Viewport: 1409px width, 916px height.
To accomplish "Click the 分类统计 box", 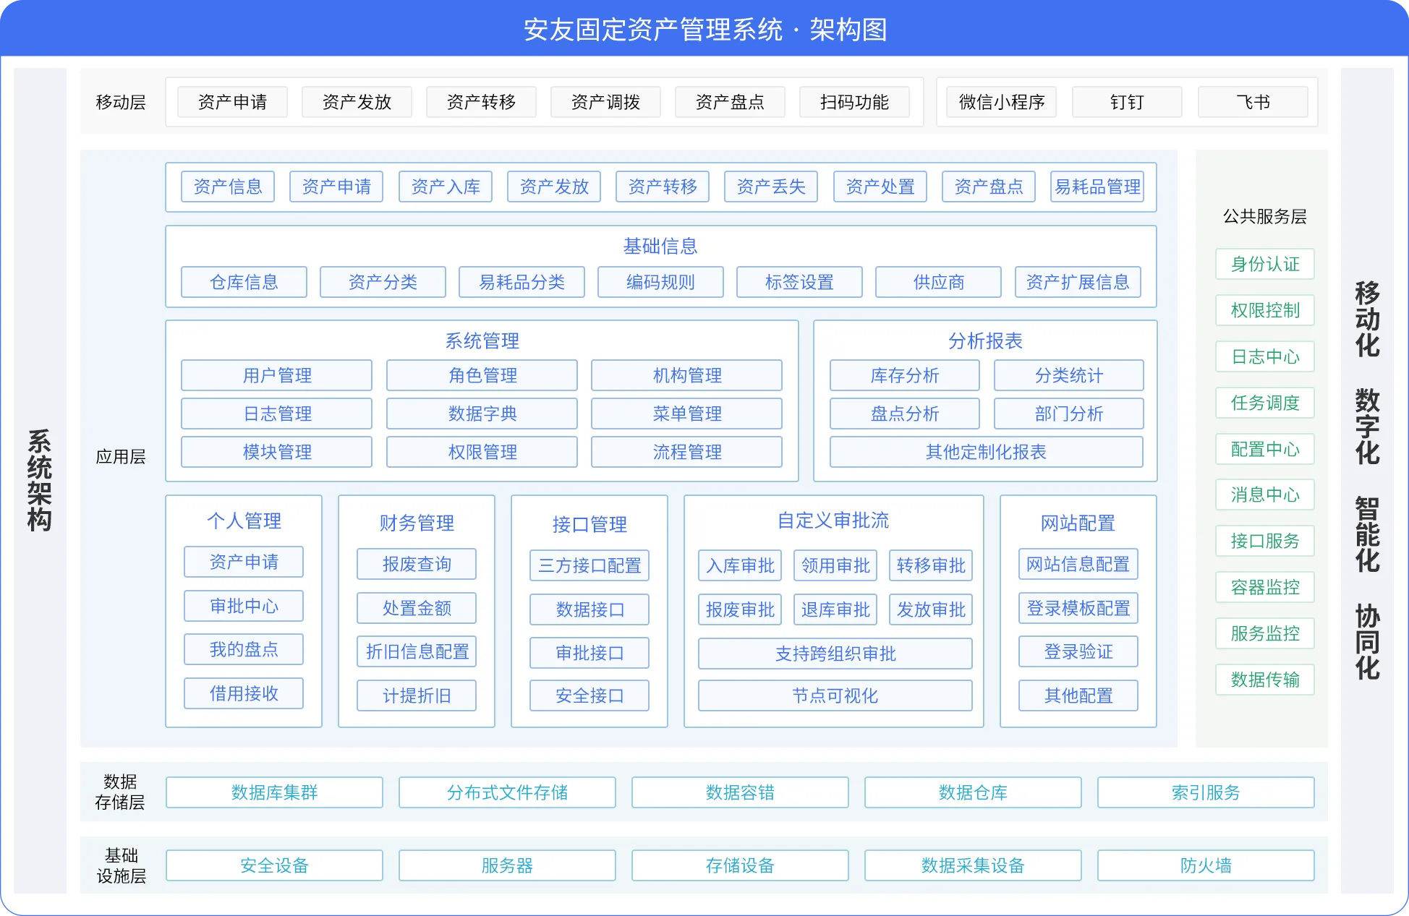I will (1069, 375).
